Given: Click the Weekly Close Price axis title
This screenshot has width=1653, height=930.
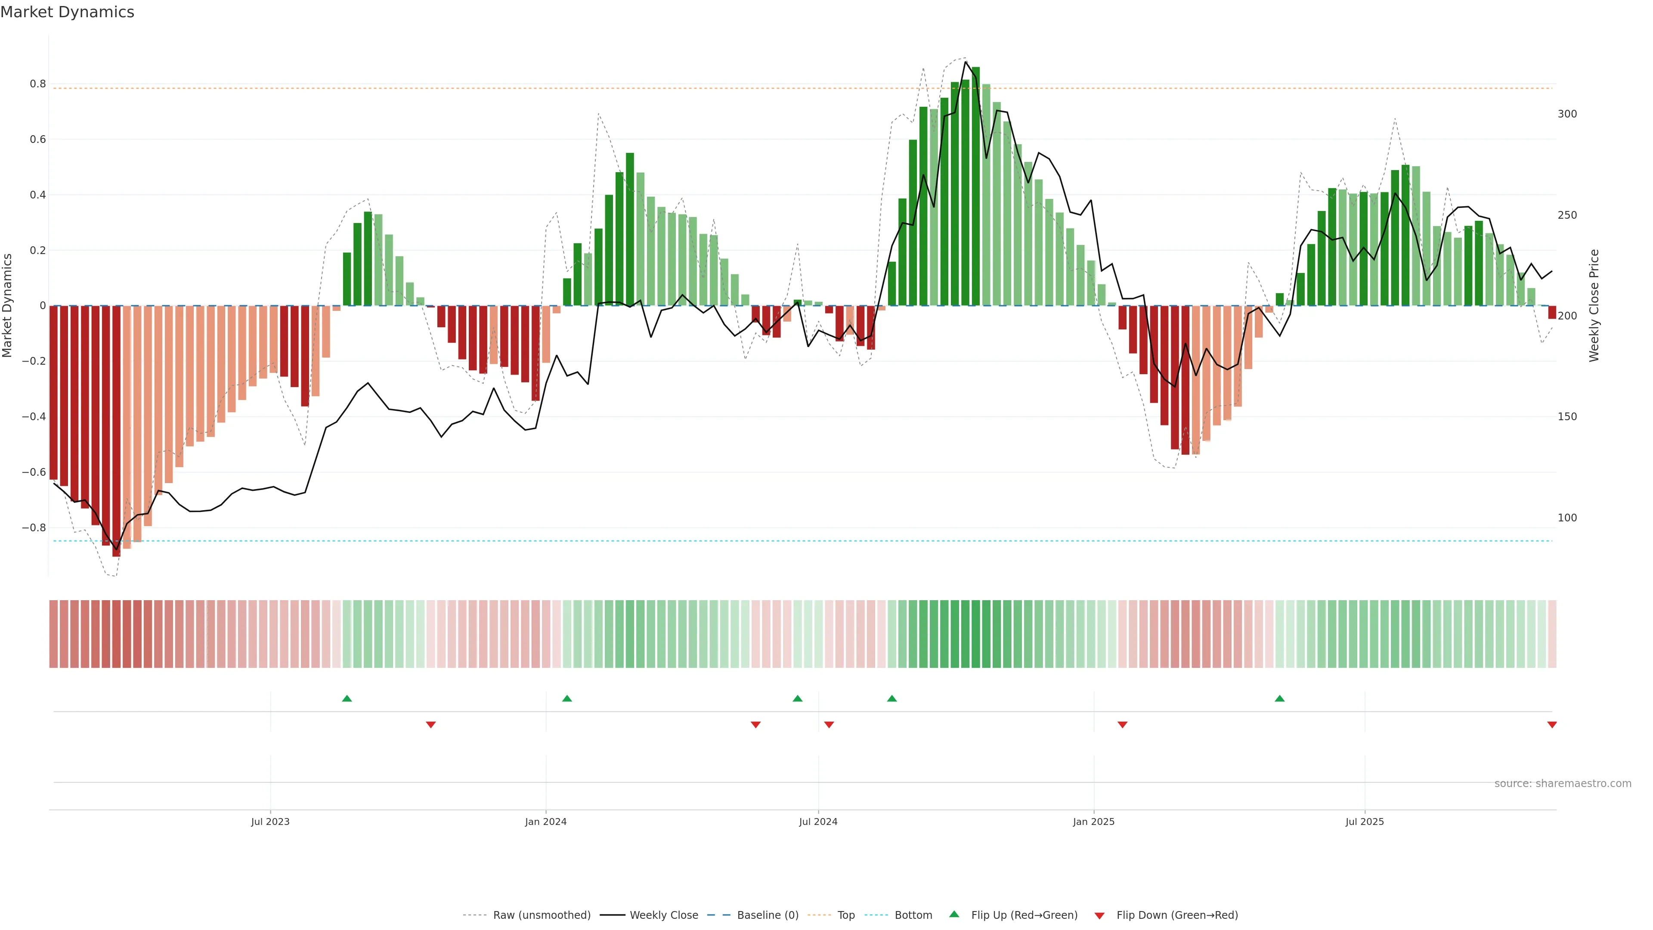Looking at the screenshot, I should click(x=1594, y=306).
